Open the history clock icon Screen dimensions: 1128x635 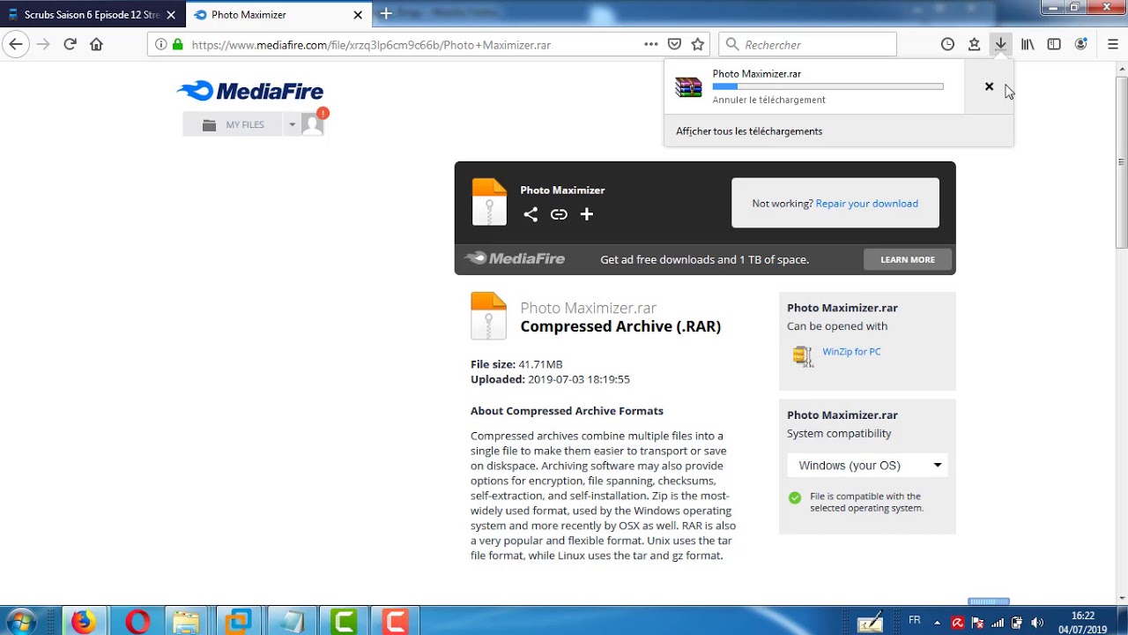[x=947, y=44]
